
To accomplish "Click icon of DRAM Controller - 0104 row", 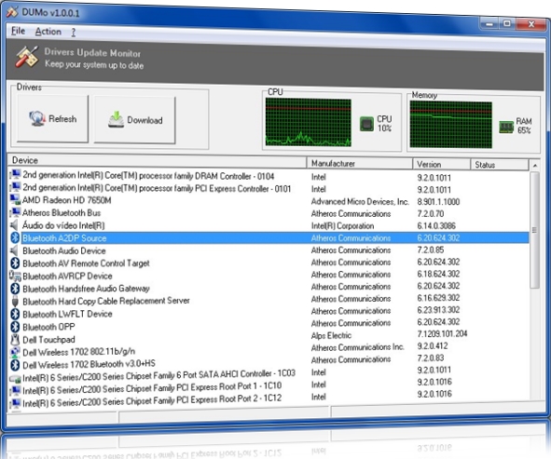I will (15, 174).
